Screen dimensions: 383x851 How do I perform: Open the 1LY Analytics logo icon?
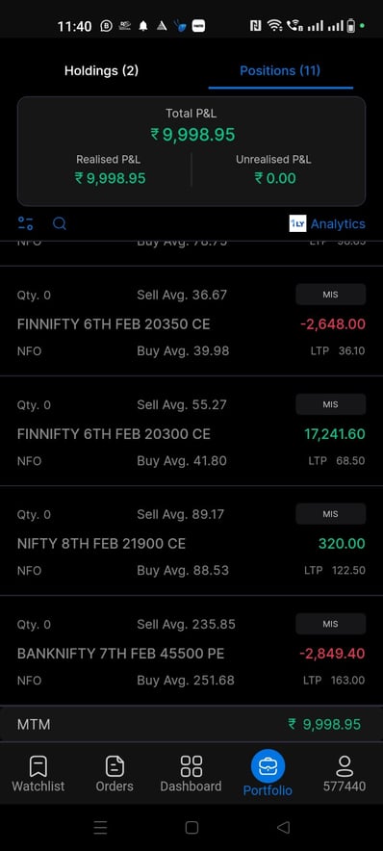tap(297, 223)
